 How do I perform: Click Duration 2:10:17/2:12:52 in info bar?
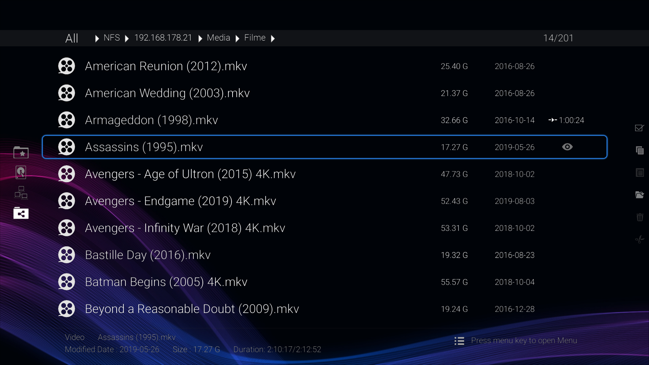[277, 349]
